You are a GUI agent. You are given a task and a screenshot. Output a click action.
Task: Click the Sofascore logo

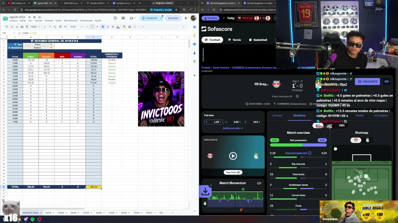pos(217,29)
